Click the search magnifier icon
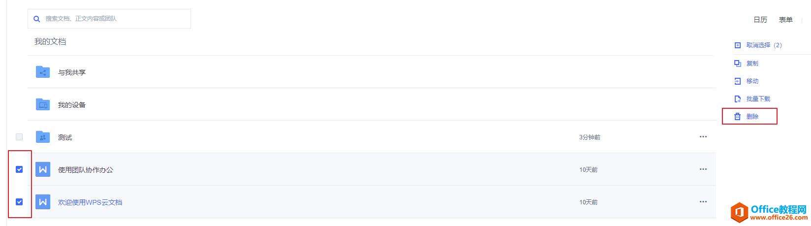Screen dimensions: 811x226 click(36, 19)
